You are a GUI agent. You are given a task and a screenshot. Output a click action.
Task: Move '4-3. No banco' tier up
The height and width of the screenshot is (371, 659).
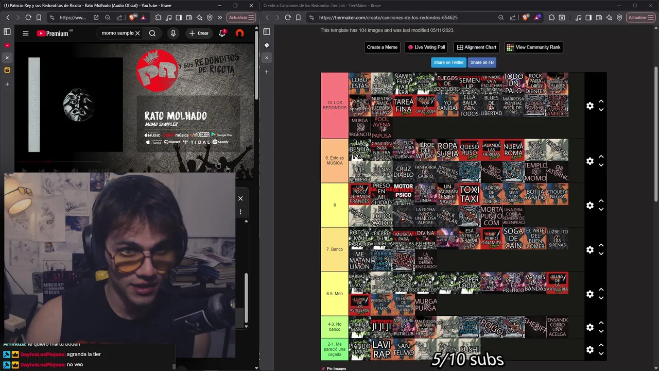click(x=601, y=324)
